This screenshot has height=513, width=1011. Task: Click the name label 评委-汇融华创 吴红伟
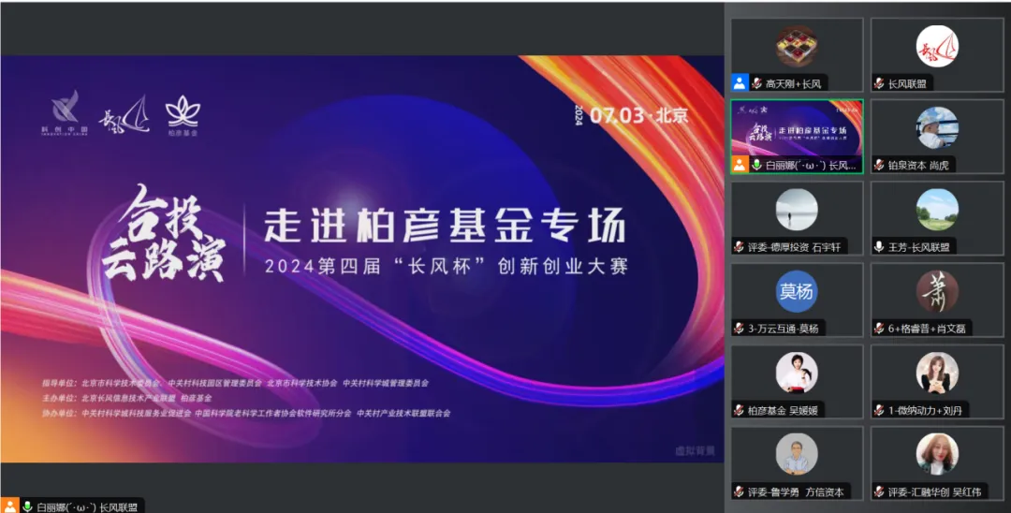(x=934, y=492)
